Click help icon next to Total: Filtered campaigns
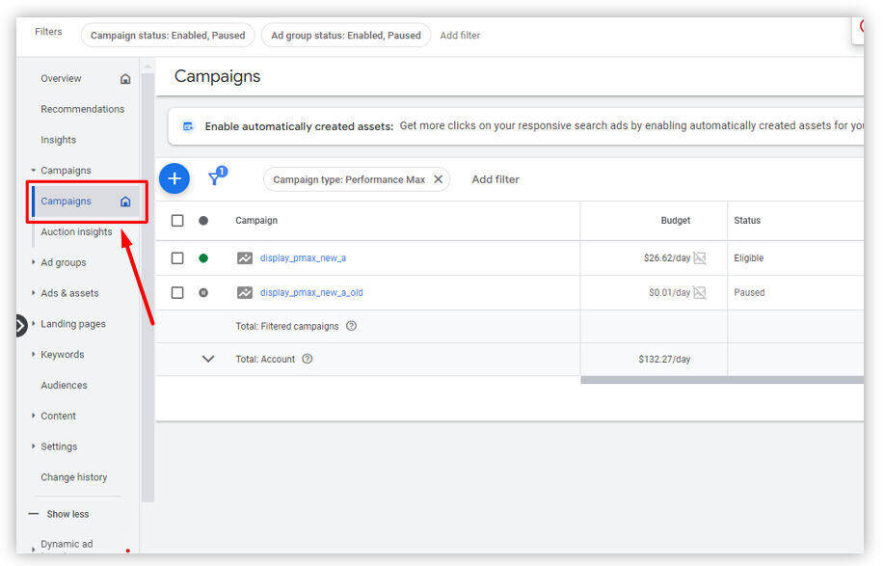Viewport: 884px width, 566px height. point(351,326)
